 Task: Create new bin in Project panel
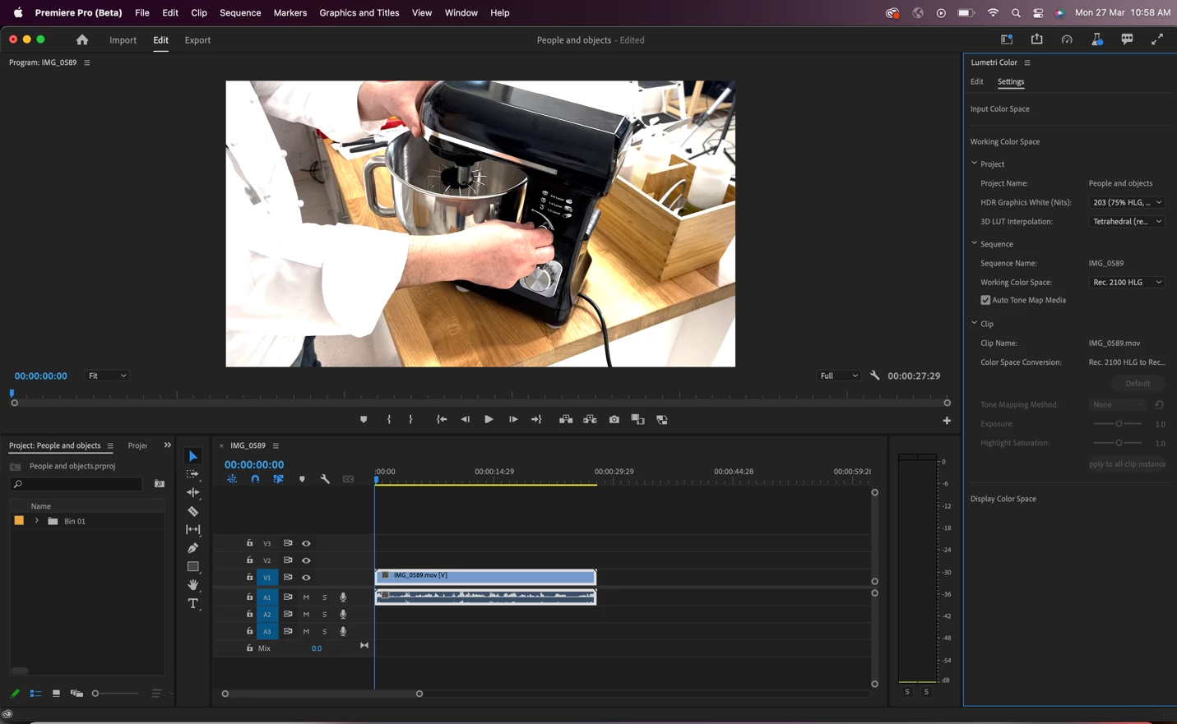pos(160,484)
